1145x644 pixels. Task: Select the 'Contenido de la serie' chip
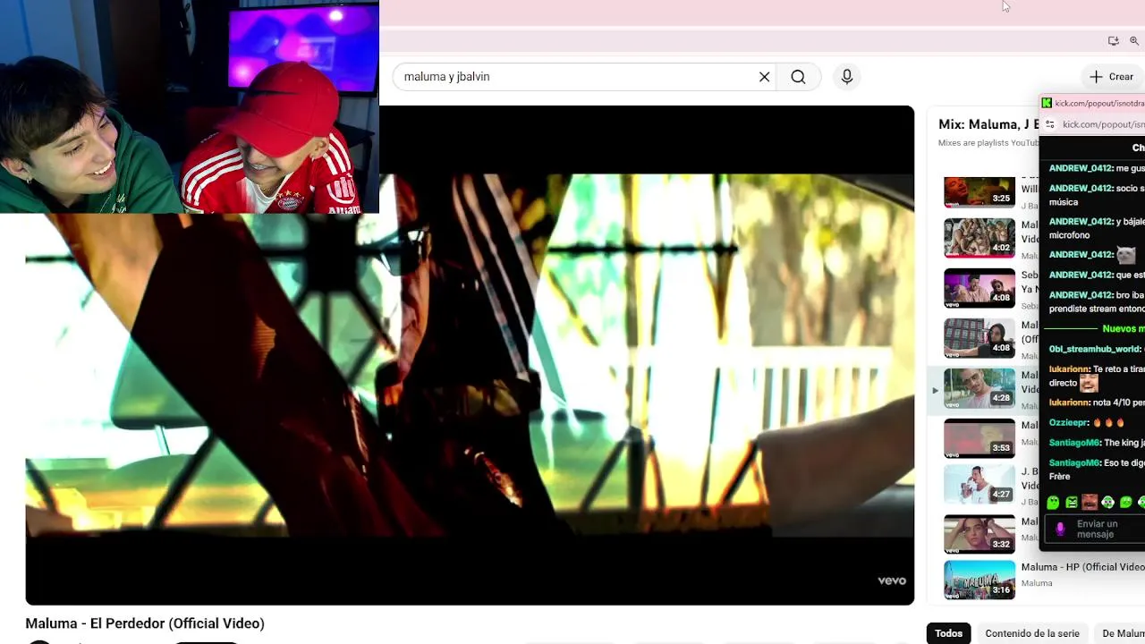pyautogui.click(x=1032, y=633)
